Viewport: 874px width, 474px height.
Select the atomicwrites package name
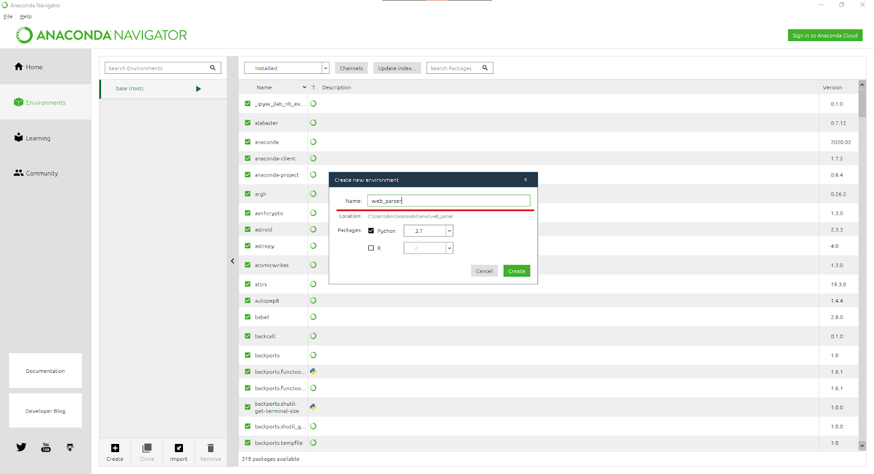tap(271, 265)
